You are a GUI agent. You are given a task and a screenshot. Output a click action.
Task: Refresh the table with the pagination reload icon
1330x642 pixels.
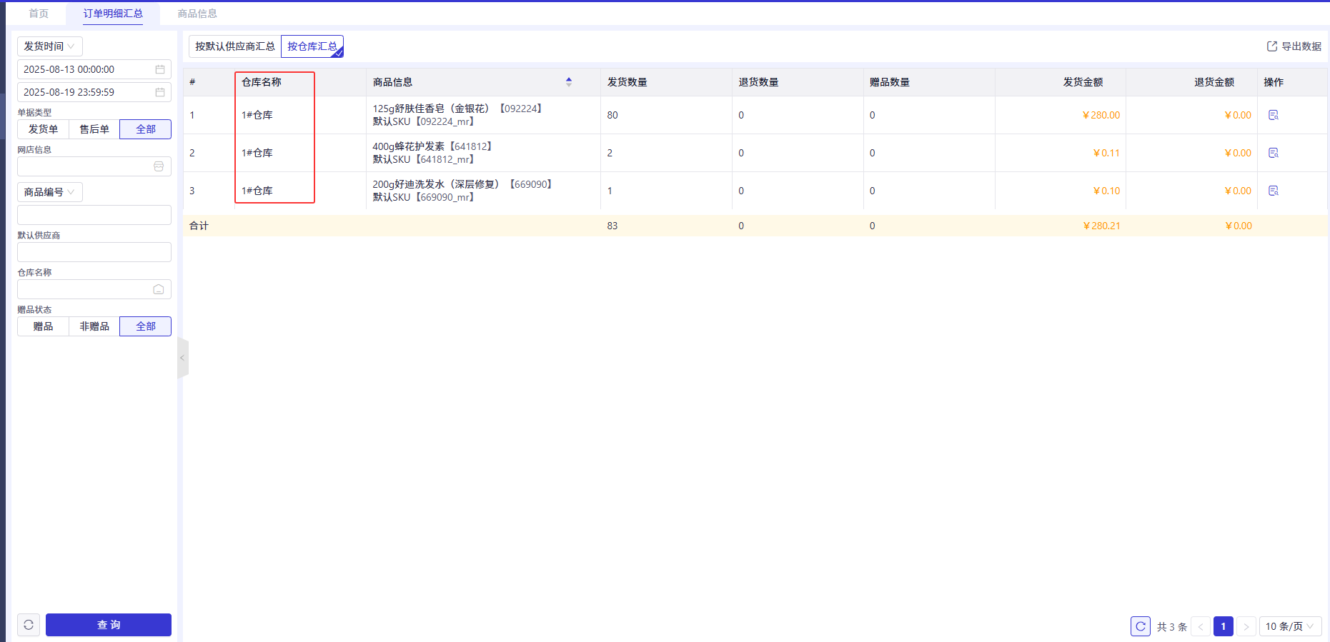tap(1141, 626)
